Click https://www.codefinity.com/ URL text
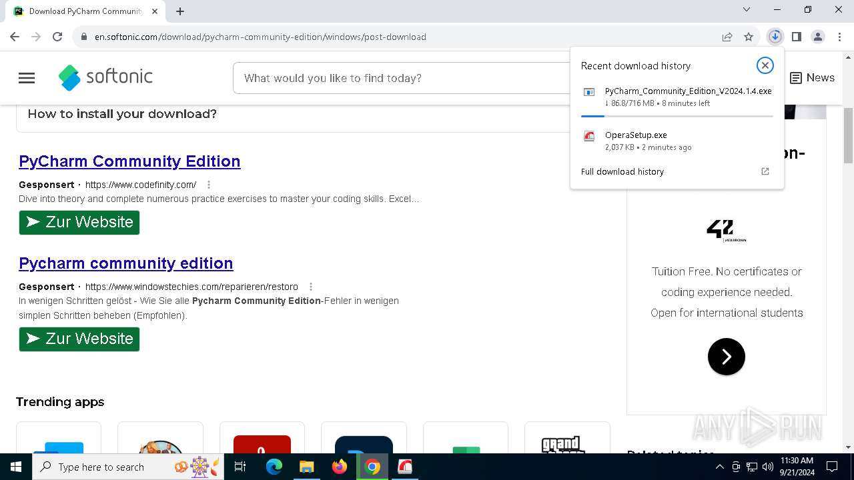This screenshot has width=854, height=480. 141,185
